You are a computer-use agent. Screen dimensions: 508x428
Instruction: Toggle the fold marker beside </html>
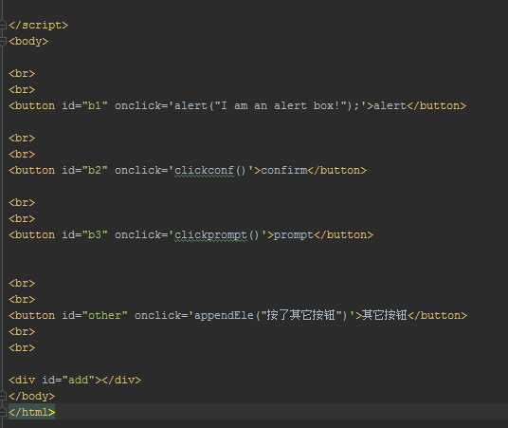coord(3,413)
